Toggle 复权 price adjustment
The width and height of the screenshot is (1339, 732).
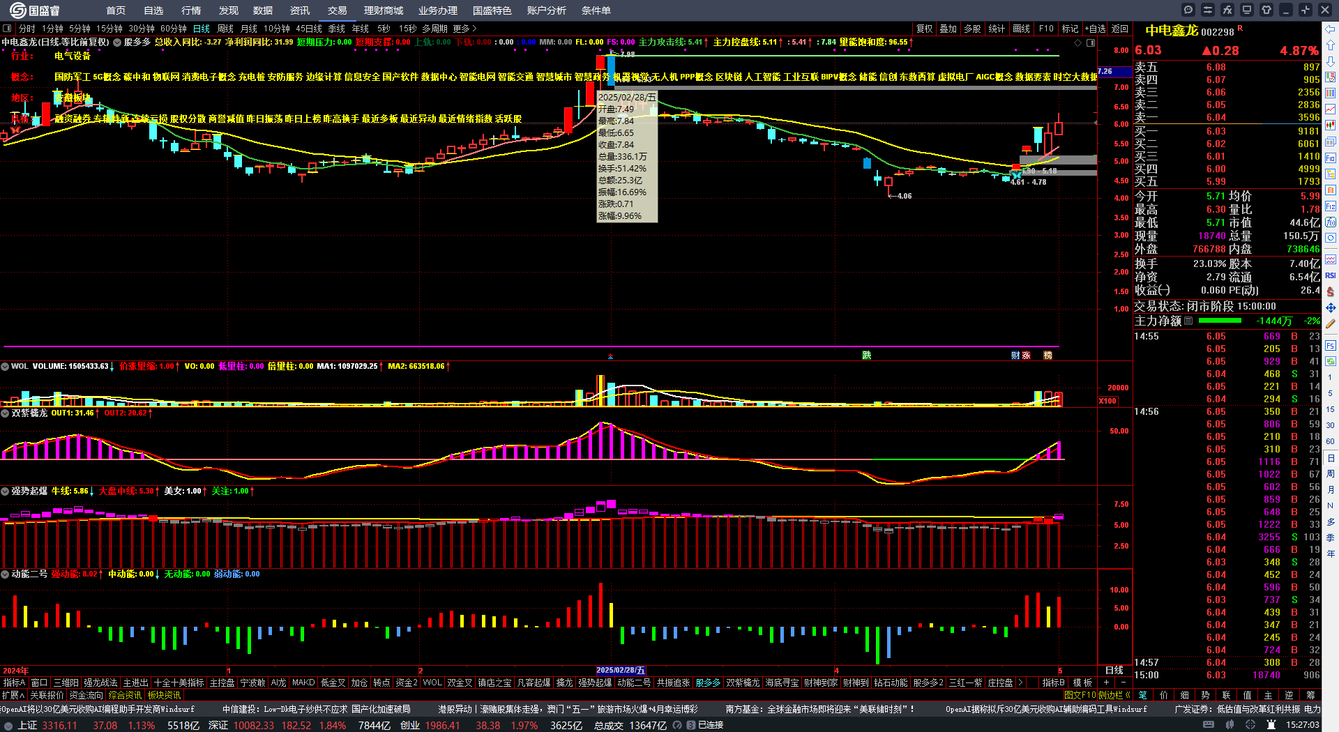925,29
